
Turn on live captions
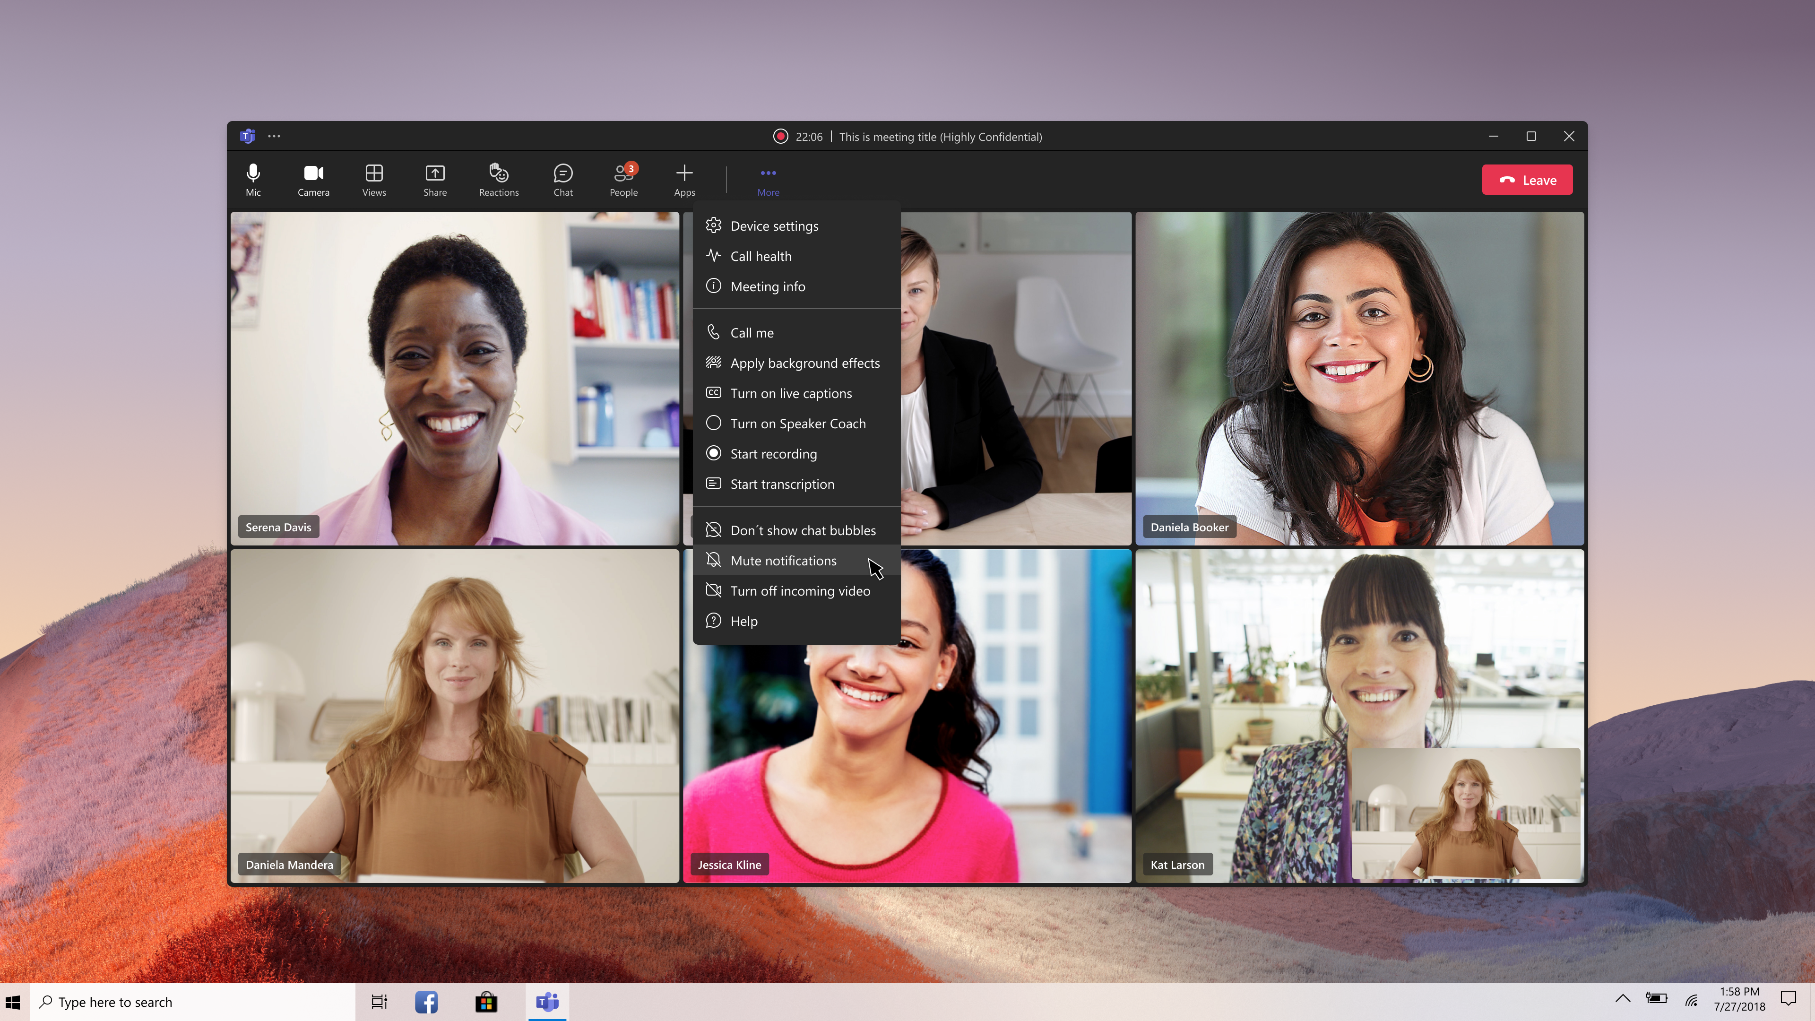(x=791, y=393)
